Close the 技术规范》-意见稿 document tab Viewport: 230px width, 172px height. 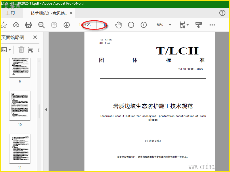click(x=71, y=13)
